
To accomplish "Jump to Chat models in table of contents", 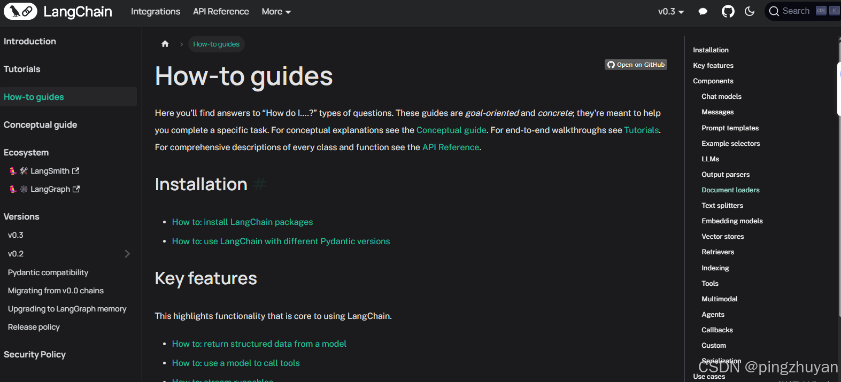I will [721, 96].
